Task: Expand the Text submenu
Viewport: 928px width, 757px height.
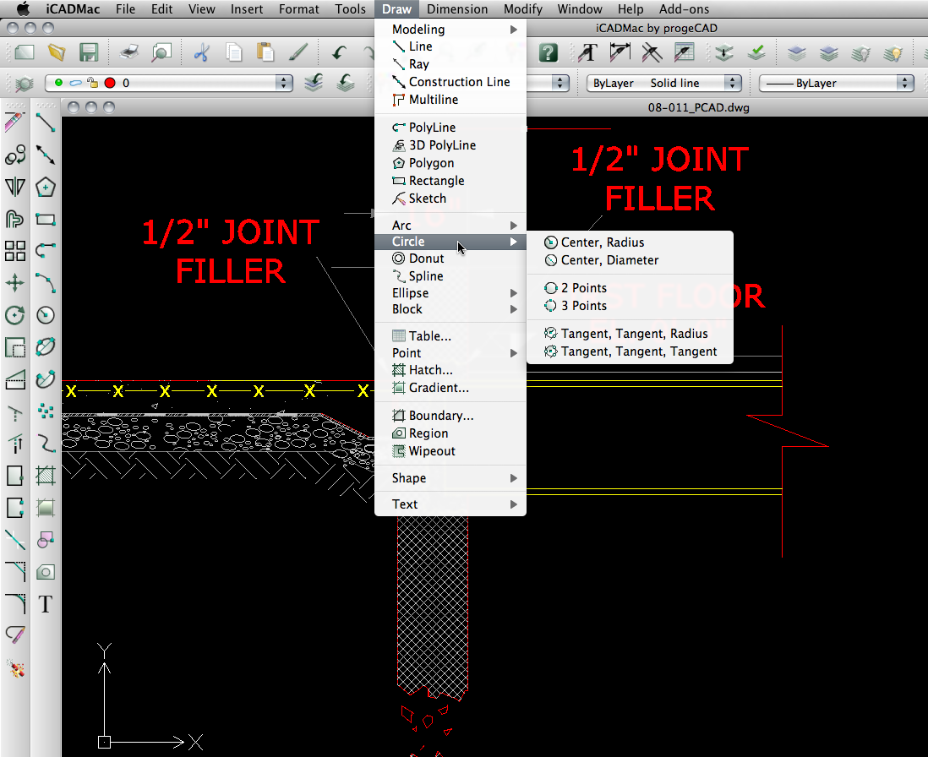Action: coord(450,504)
